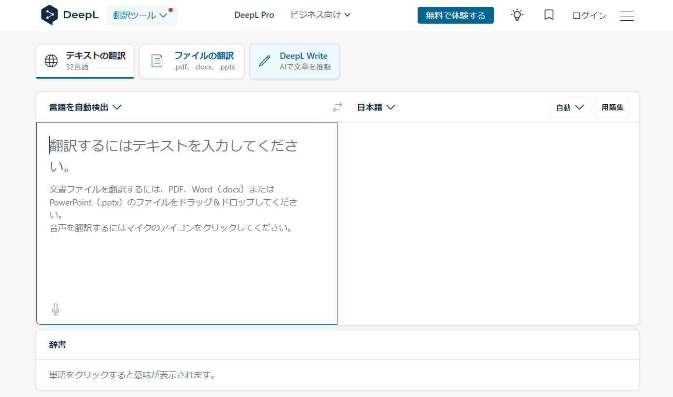
Task: Open the 言語を自動検出 source language dropdown
Action: [x=85, y=107]
